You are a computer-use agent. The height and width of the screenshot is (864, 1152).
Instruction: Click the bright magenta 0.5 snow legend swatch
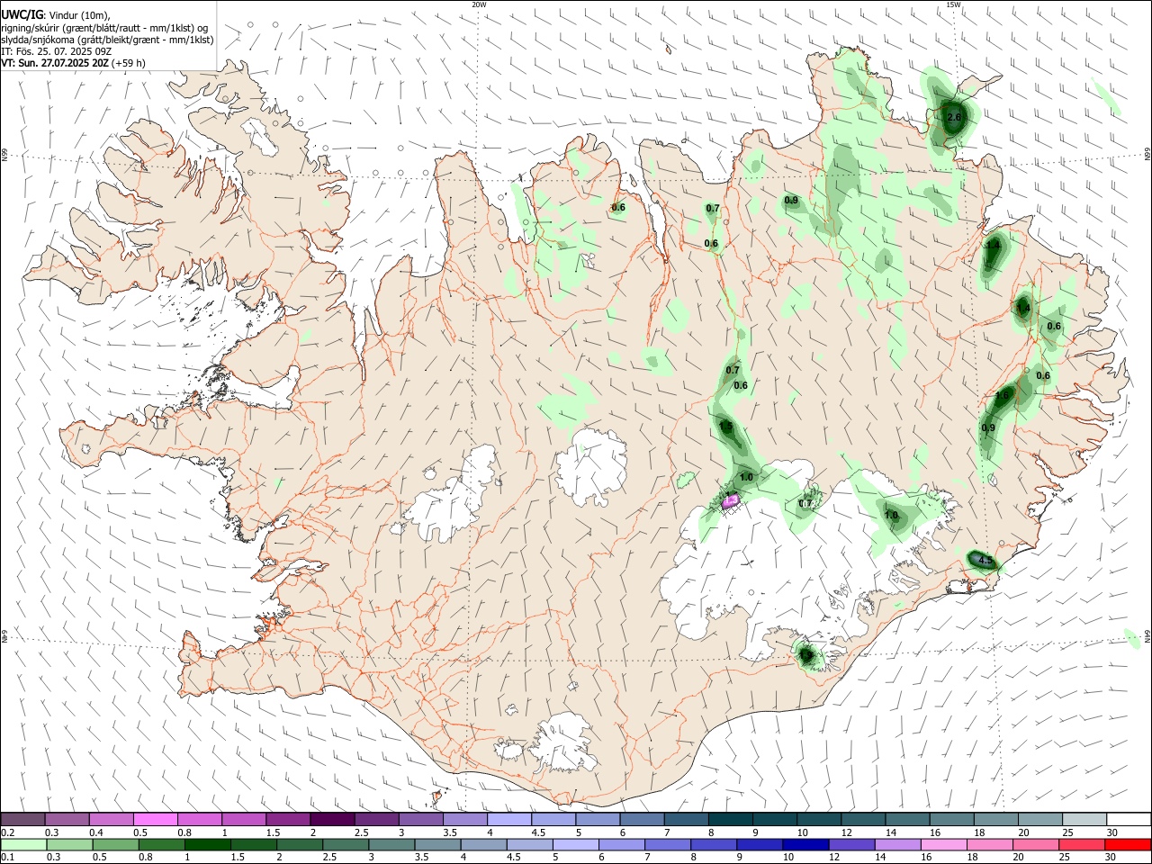[x=156, y=820]
